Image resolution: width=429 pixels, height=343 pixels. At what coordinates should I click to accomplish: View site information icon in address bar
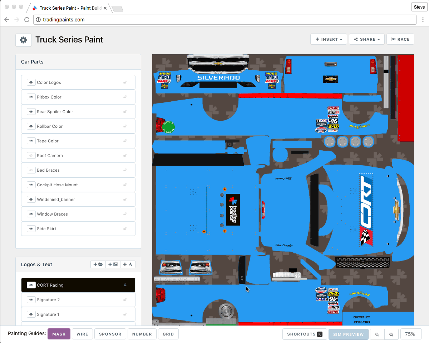[x=38, y=20]
